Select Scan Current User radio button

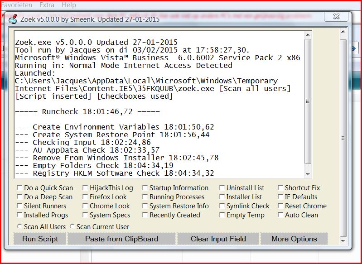(72, 226)
